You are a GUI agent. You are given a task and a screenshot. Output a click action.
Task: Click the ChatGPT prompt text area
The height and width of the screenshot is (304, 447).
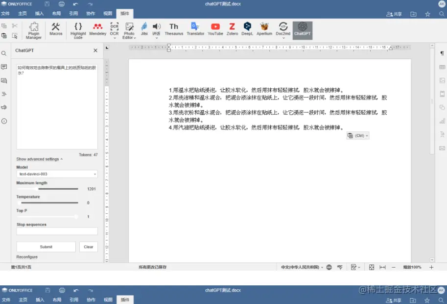pyautogui.click(x=57, y=107)
